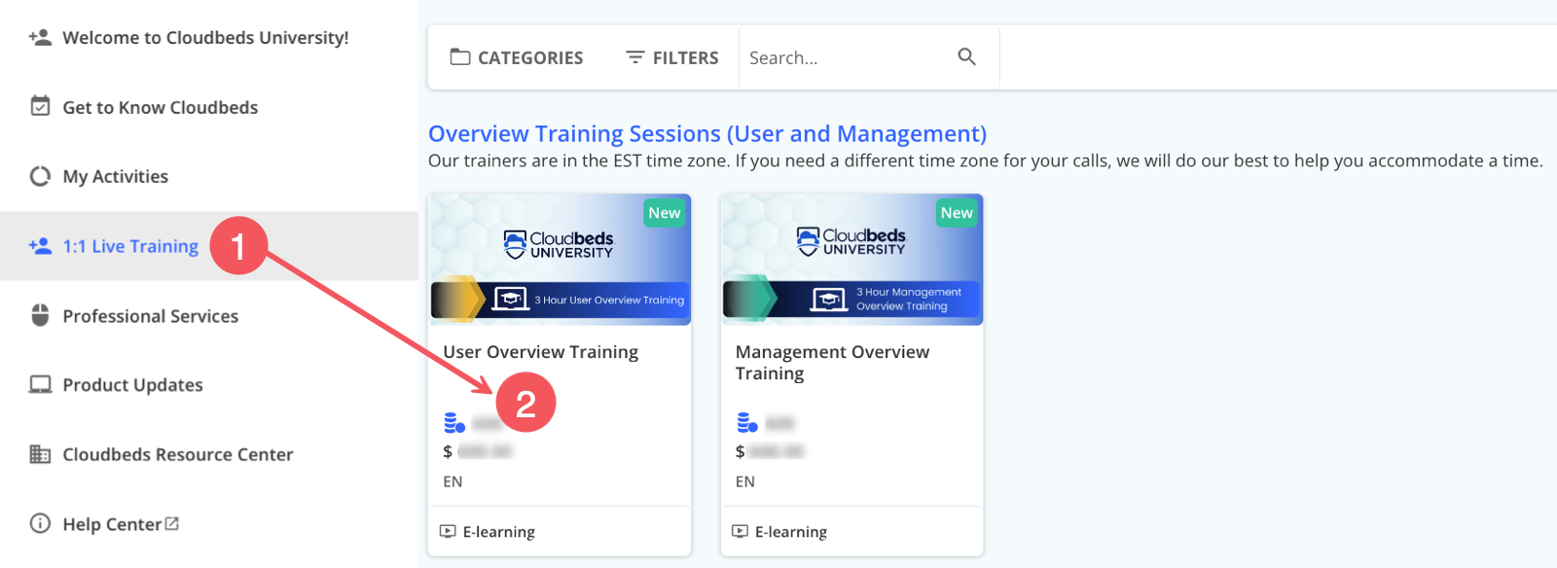Open the FILTERS panel
1557x568 pixels.
(x=672, y=57)
